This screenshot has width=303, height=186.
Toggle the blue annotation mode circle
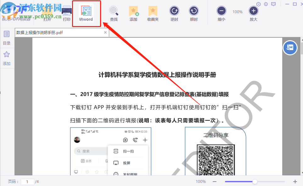[290, 48]
